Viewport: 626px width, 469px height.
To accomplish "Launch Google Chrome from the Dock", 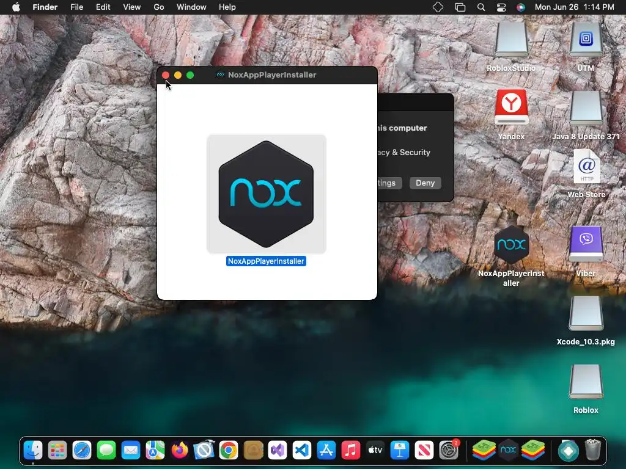I will tap(229, 451).
